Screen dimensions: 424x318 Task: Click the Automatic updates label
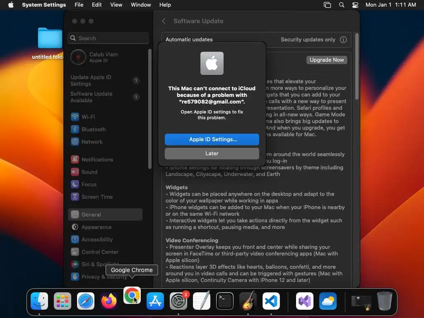pyautogui.click(x=189, y=39)
